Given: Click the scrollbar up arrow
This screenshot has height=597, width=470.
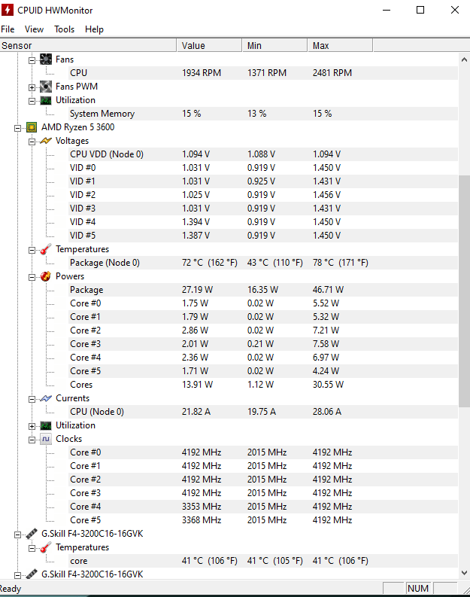Looking at the screenshot, I should (464, 59).
